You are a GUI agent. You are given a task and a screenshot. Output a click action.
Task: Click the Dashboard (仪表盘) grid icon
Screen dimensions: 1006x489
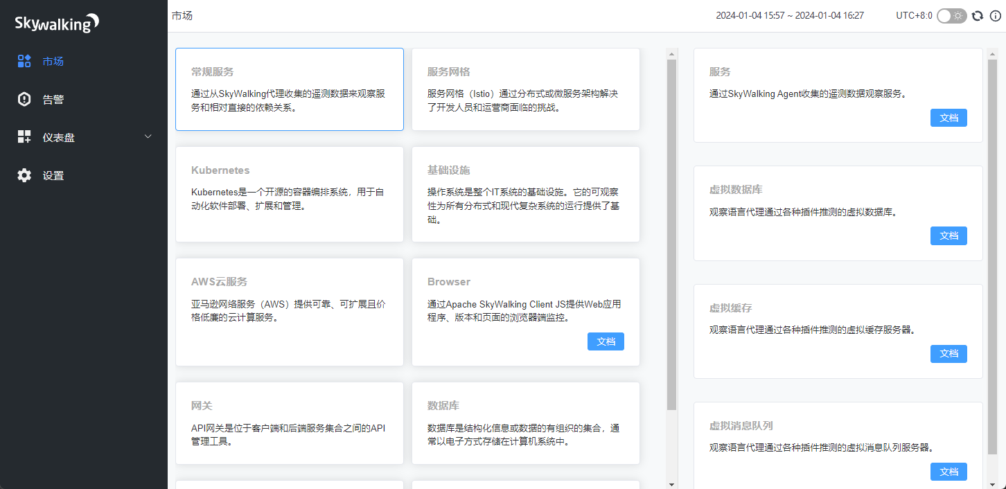point(24,137)
